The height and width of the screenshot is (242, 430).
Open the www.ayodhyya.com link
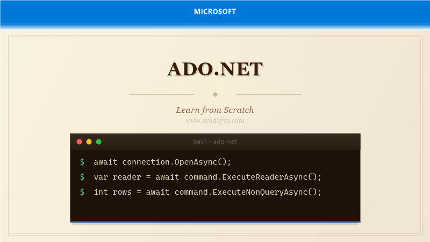[215, 120]
